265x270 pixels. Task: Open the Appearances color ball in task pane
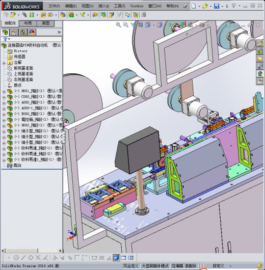coord(260,74)
